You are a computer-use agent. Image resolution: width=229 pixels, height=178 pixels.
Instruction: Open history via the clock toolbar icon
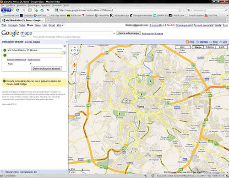pyautogui.click(x=30, y=10)
